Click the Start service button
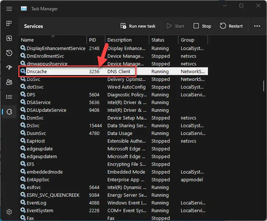The width and height of the screenshot is (267, 221). (x=175, y=26)
